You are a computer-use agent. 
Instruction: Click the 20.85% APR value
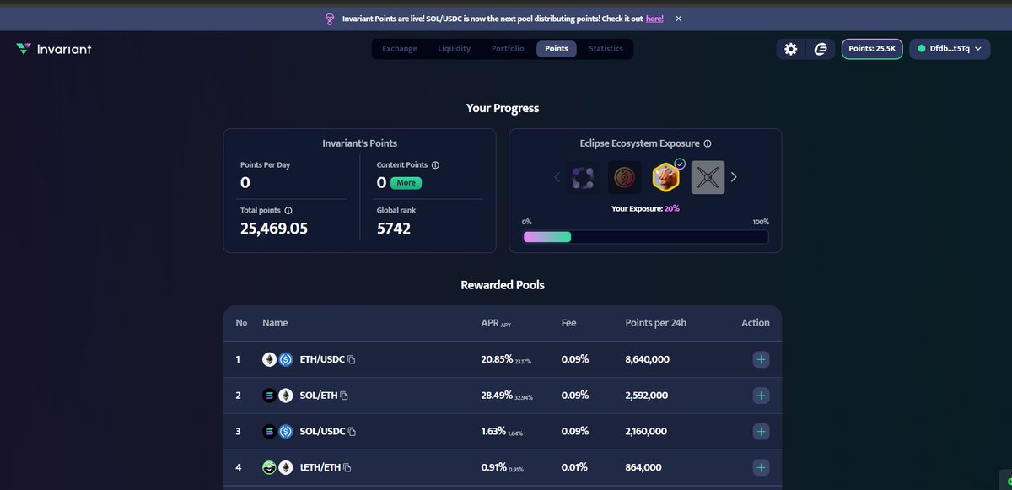[498, 360]
